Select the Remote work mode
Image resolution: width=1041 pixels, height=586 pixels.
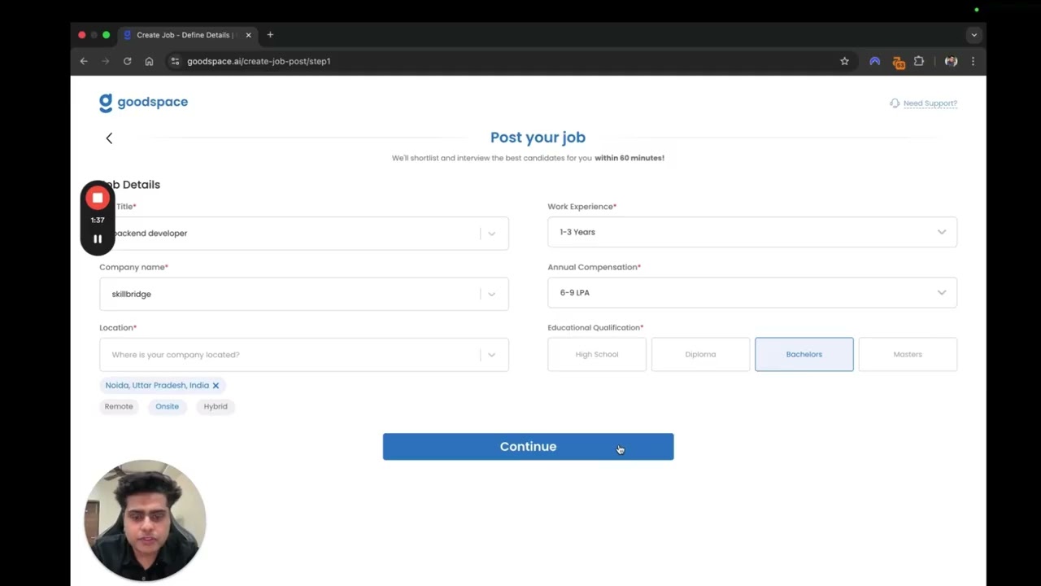point(119,406)
